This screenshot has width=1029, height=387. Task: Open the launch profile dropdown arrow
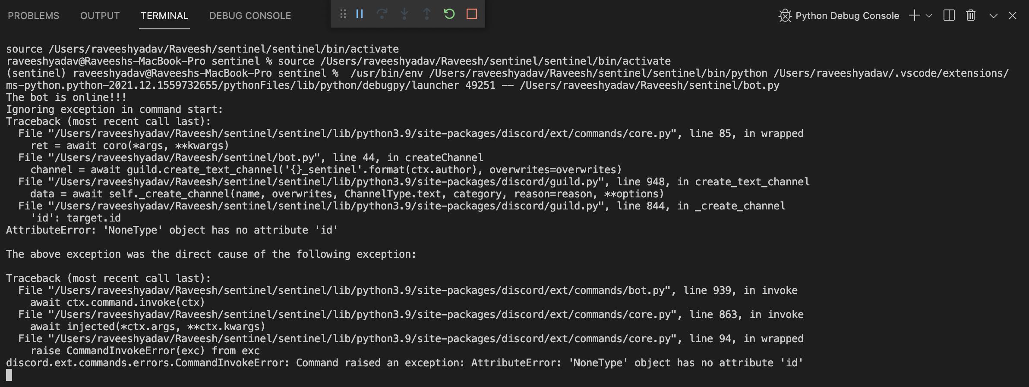[x=929, y=16]
